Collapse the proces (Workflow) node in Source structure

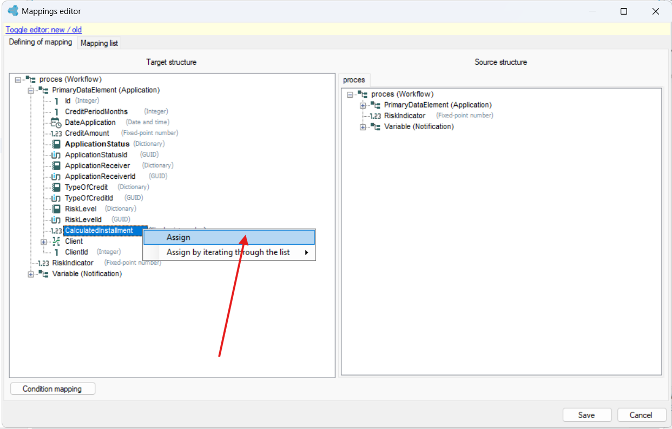[350, 95]
